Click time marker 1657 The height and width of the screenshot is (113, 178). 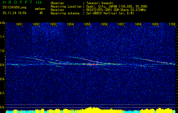121,24
